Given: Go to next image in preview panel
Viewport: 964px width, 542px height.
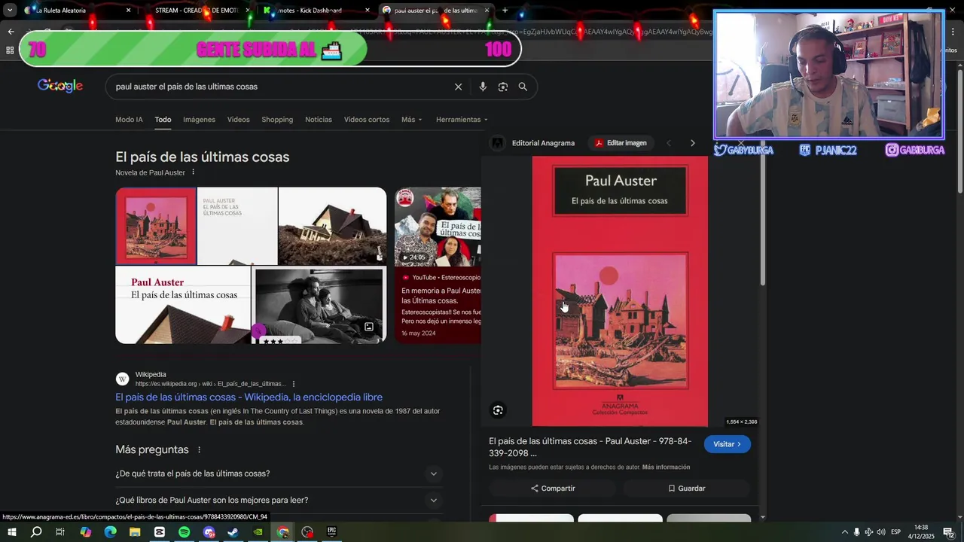Looking at the screenshot, I should tap(693, 143).
